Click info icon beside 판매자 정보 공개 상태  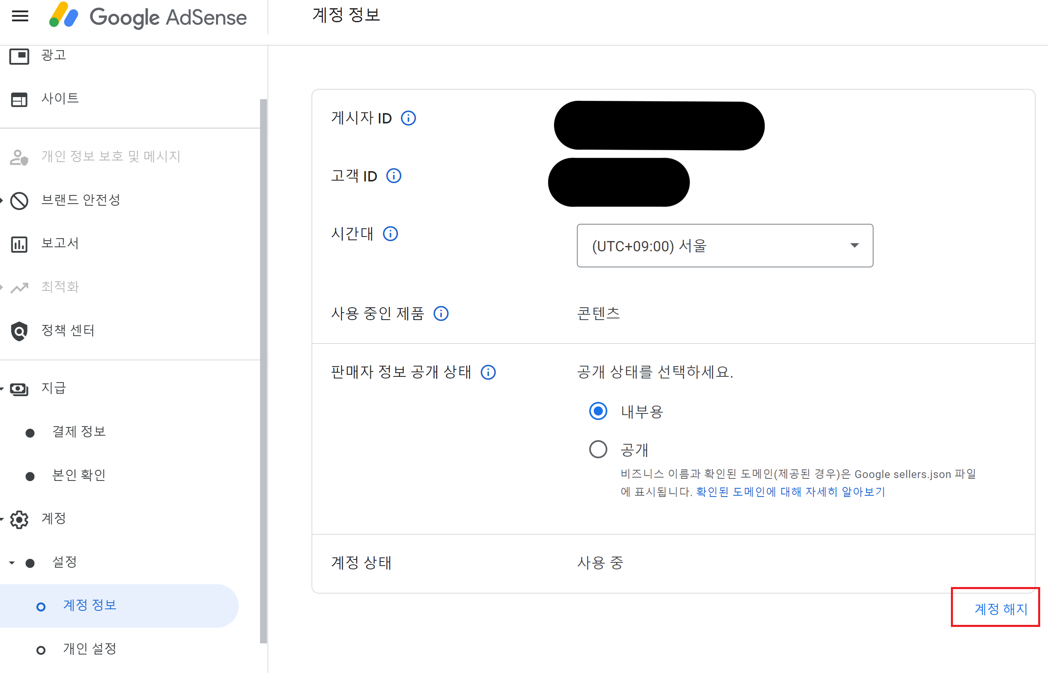point(488,372)
